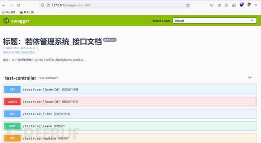The height and width of the screenshot is (143, 261).
Task: Expand POST /test/user/save operation
Action: point(130,126)
